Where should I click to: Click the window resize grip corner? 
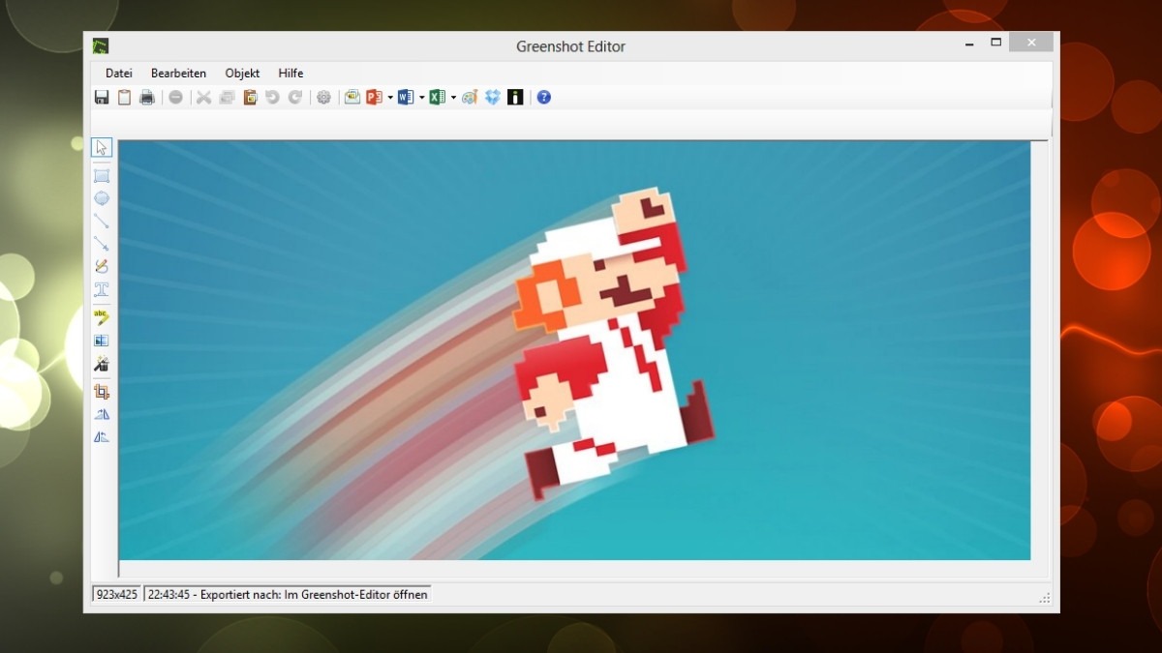(1045, 598)
